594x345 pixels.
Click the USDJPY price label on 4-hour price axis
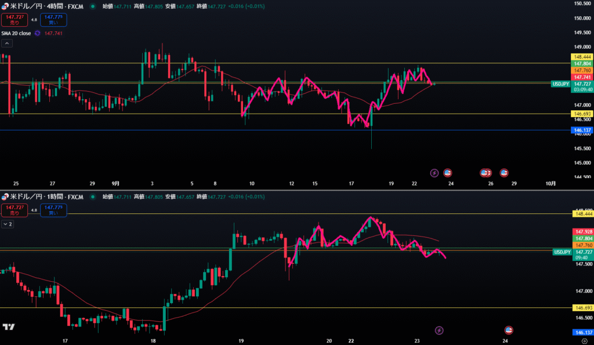tap(561, 83)
